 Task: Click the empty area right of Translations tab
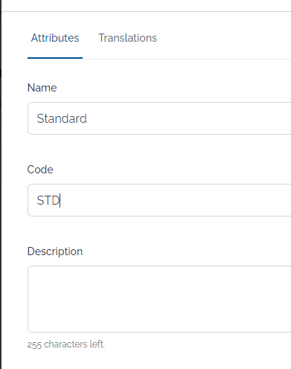coord(223,38)
